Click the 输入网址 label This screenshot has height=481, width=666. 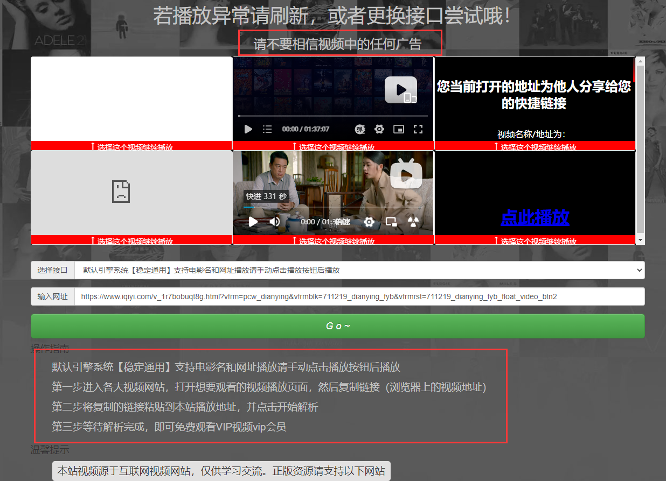click(x=53, y=296)
